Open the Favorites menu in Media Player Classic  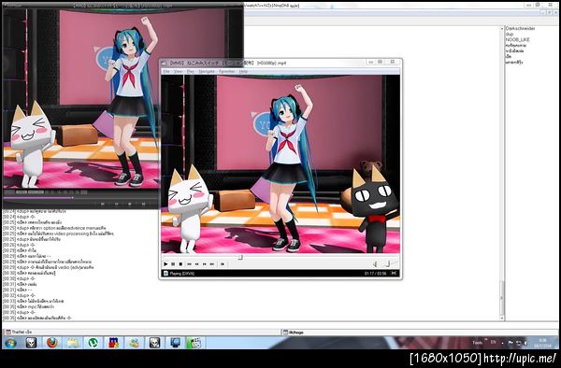pyautogui.click(x=227, y=72)
